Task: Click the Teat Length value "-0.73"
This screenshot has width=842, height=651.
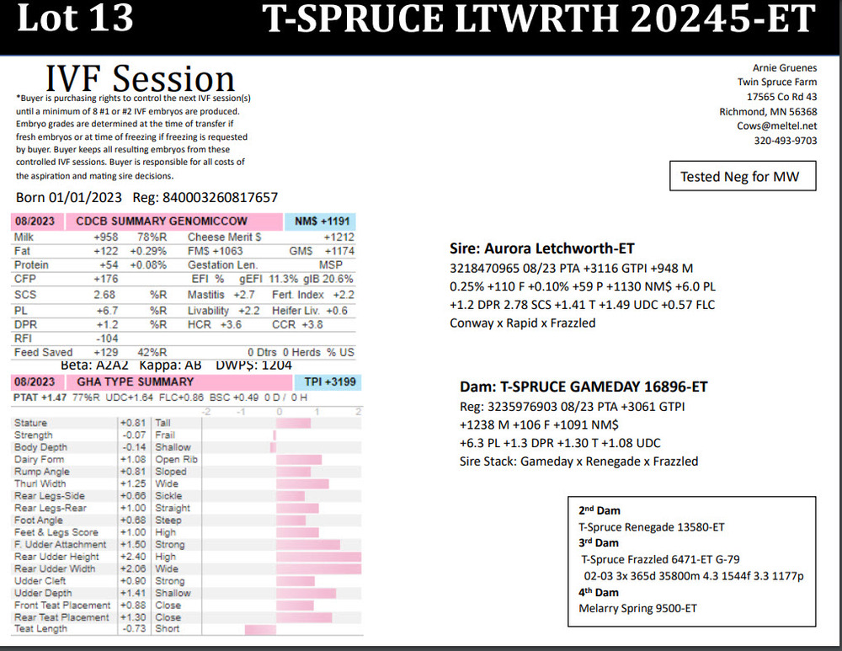Action: pos(134,628)
